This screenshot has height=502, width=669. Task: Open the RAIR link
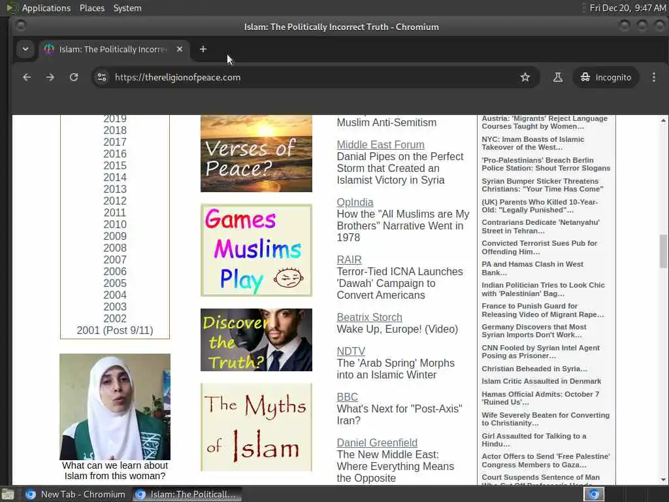[349, 260]
